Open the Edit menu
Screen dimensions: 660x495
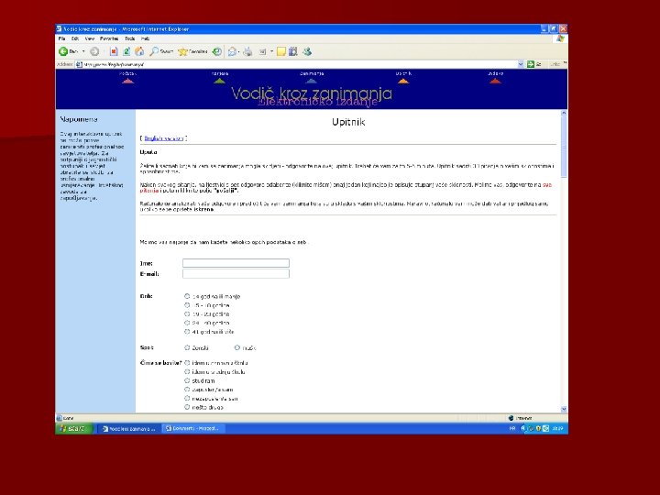point(75,38)
